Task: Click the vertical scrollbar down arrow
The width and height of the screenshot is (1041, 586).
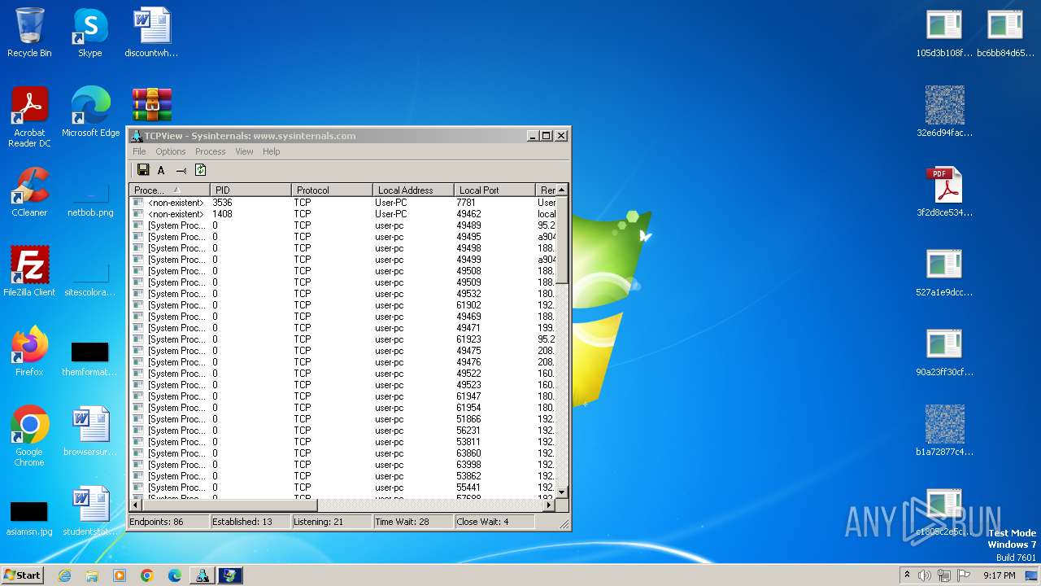Action: [561, 492]
